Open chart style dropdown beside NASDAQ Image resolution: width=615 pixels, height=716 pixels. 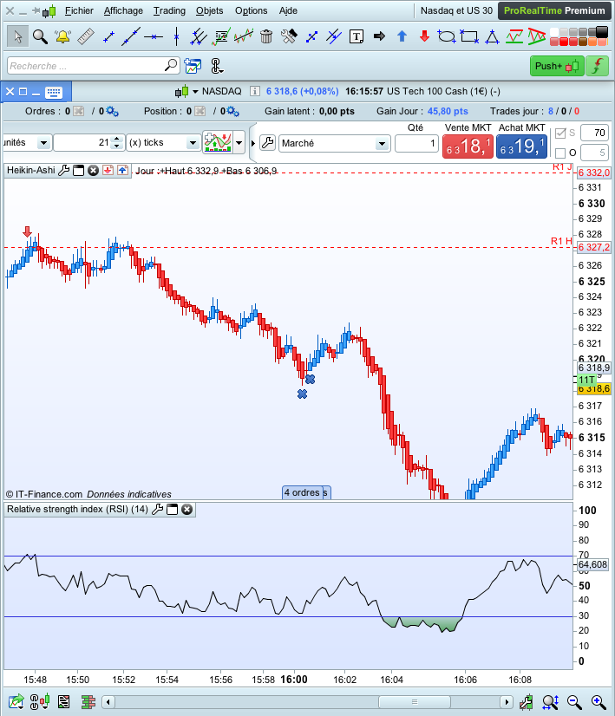pyautogui.click(x=195, y=92)
